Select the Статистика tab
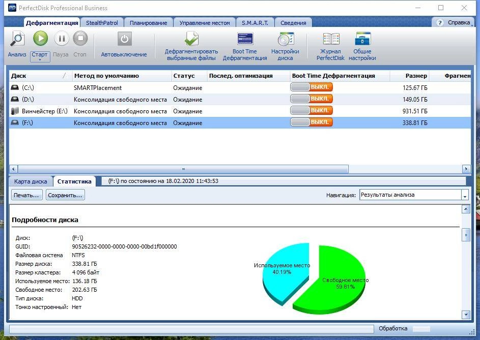The image size is (480, 340). coord(74,181)
